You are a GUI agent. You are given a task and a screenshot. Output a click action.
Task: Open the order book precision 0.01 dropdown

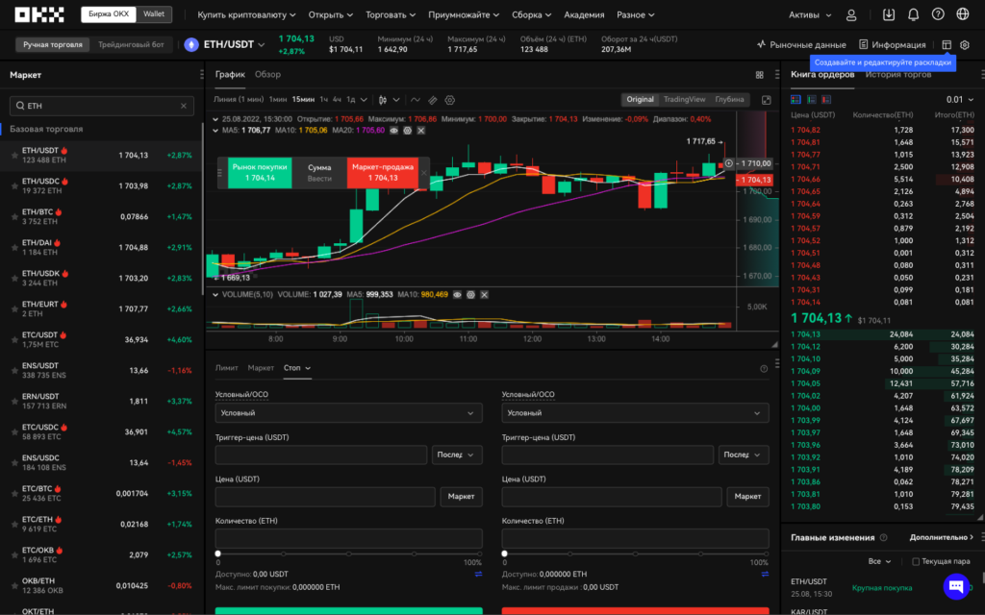[x=959, y=99]
